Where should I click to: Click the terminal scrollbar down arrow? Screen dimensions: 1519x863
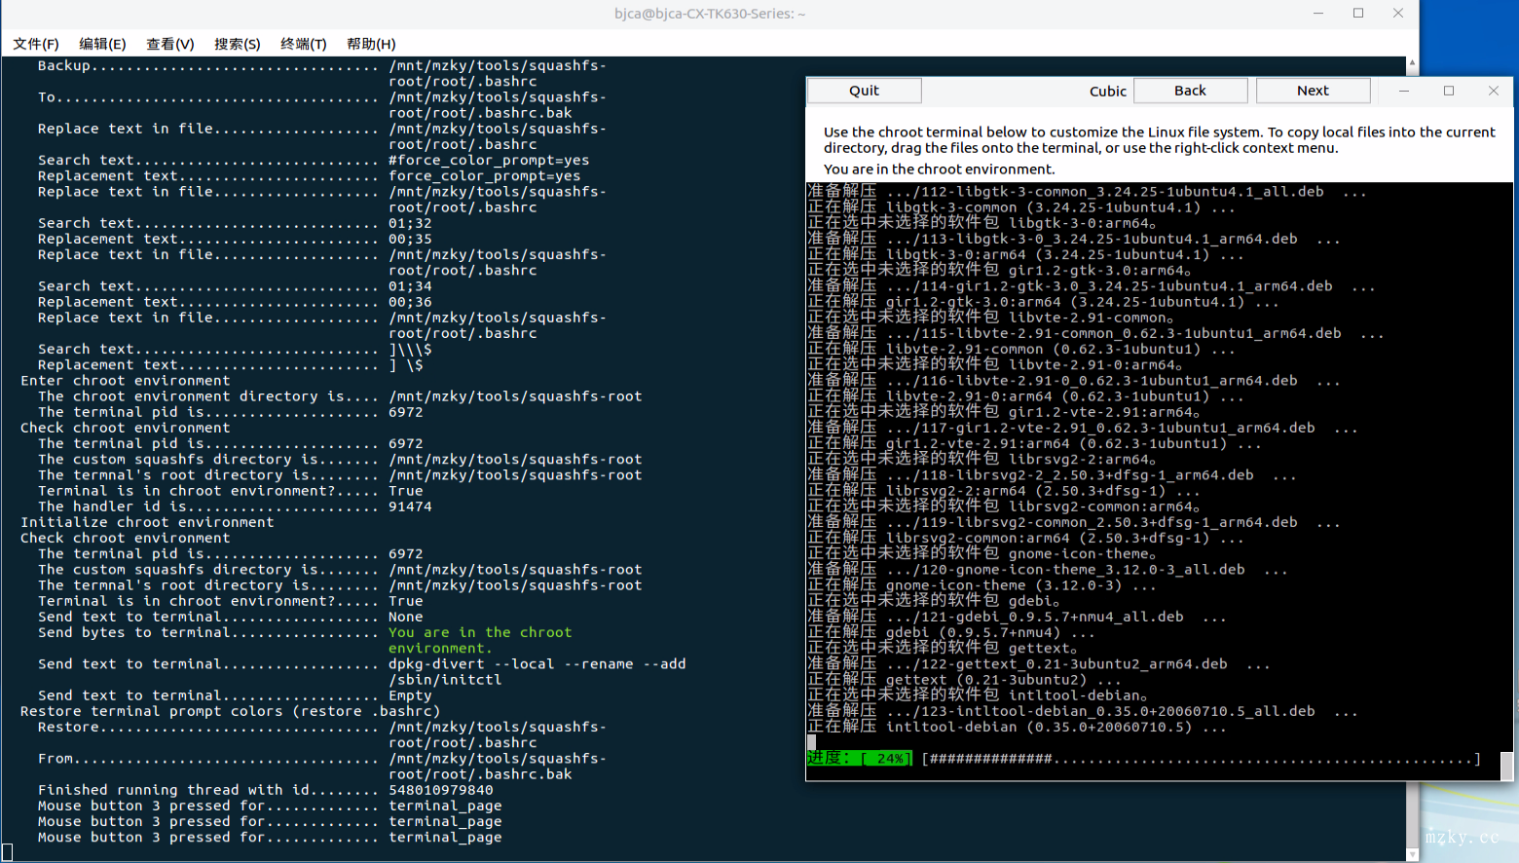click(x=1413, y=854)
